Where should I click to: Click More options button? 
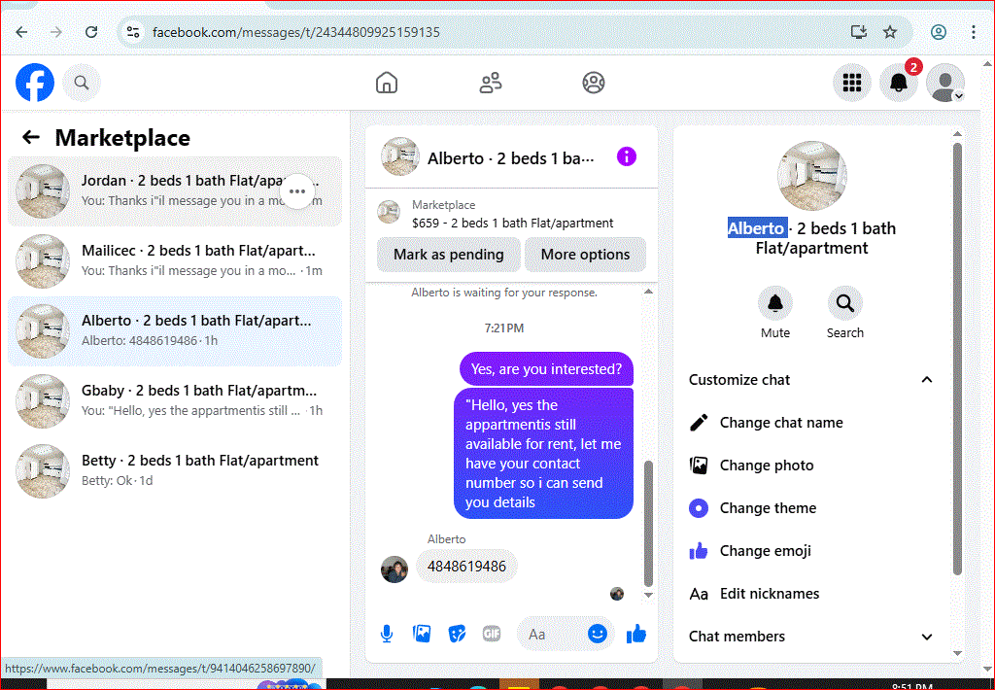point(585,255)
